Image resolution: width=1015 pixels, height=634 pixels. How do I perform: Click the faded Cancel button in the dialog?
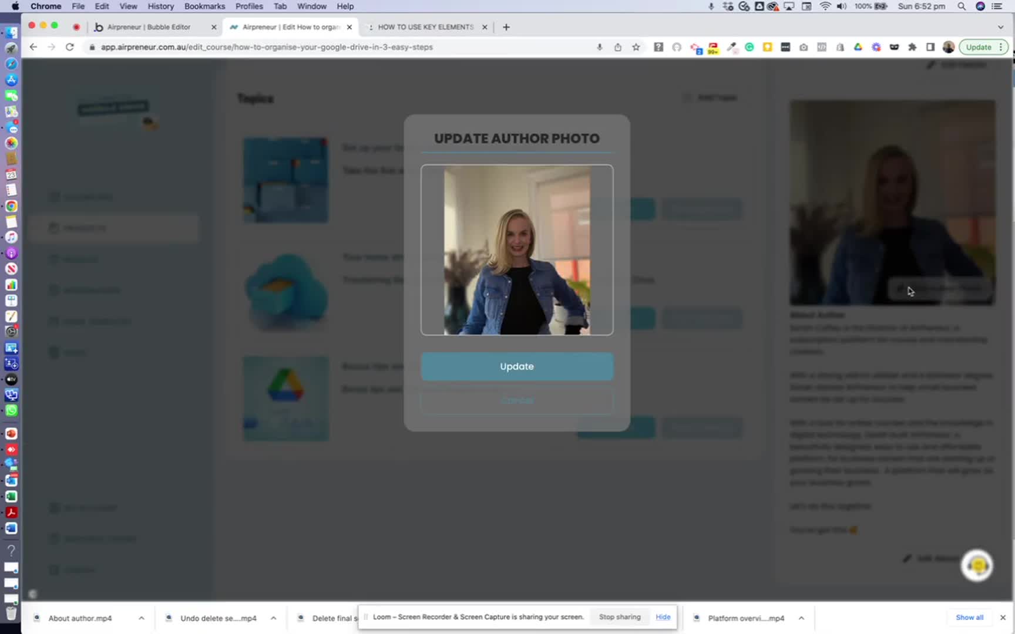pos(517,401)
